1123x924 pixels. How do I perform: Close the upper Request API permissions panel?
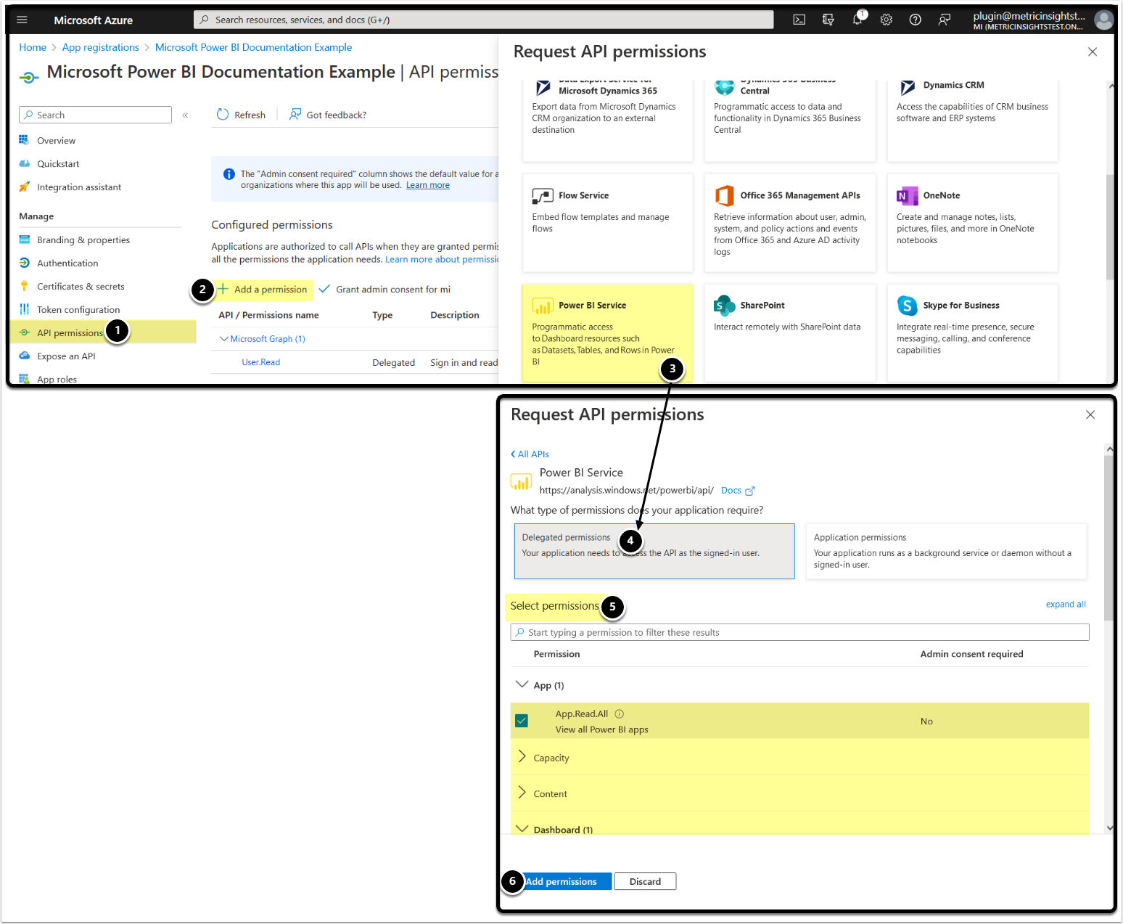tap(1093, 52)
